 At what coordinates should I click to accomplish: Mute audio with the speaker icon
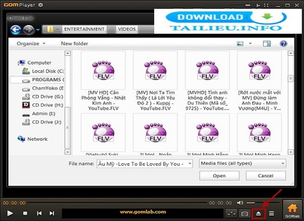tap(240, 203)
